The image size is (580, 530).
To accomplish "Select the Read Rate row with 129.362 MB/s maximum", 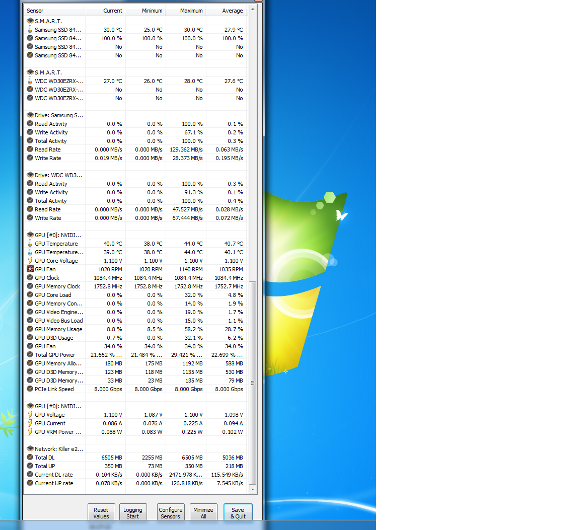I will click(135, 149).
